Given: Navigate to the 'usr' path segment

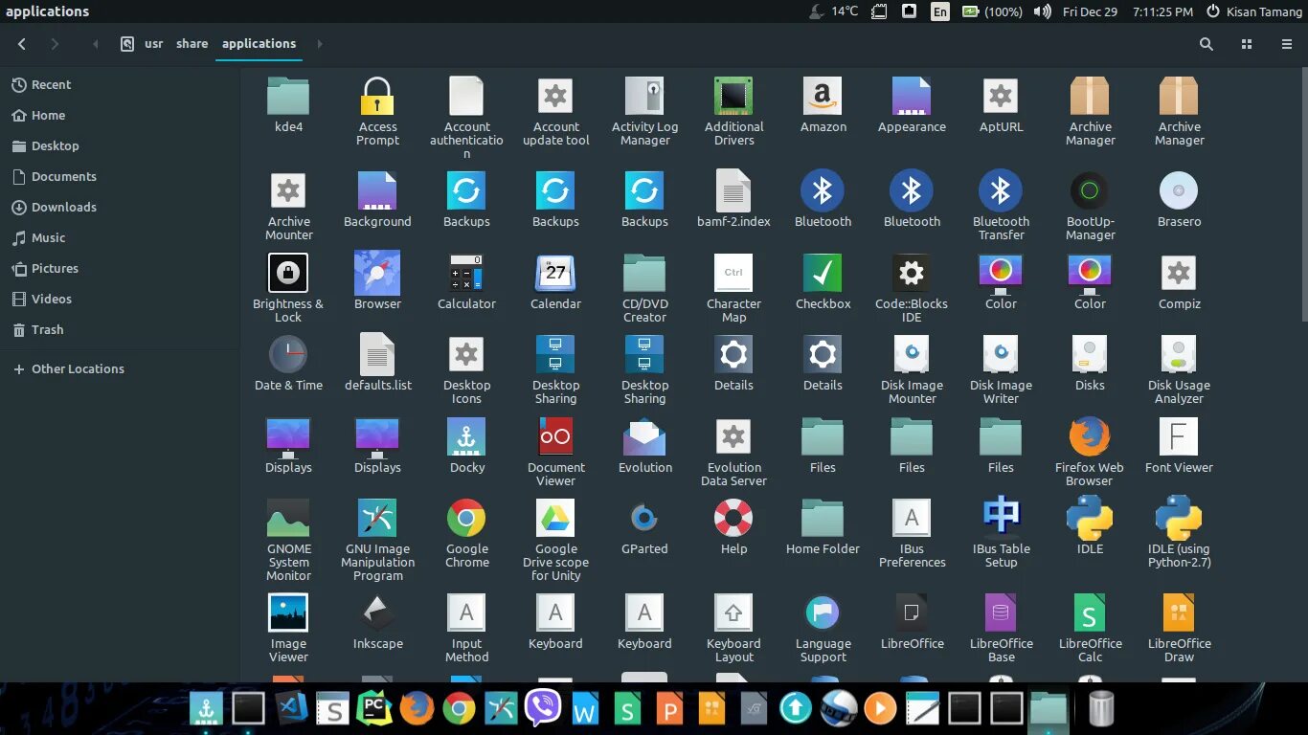Looking at the screenshot, I should pyautogui.click(x=153, y=44).
